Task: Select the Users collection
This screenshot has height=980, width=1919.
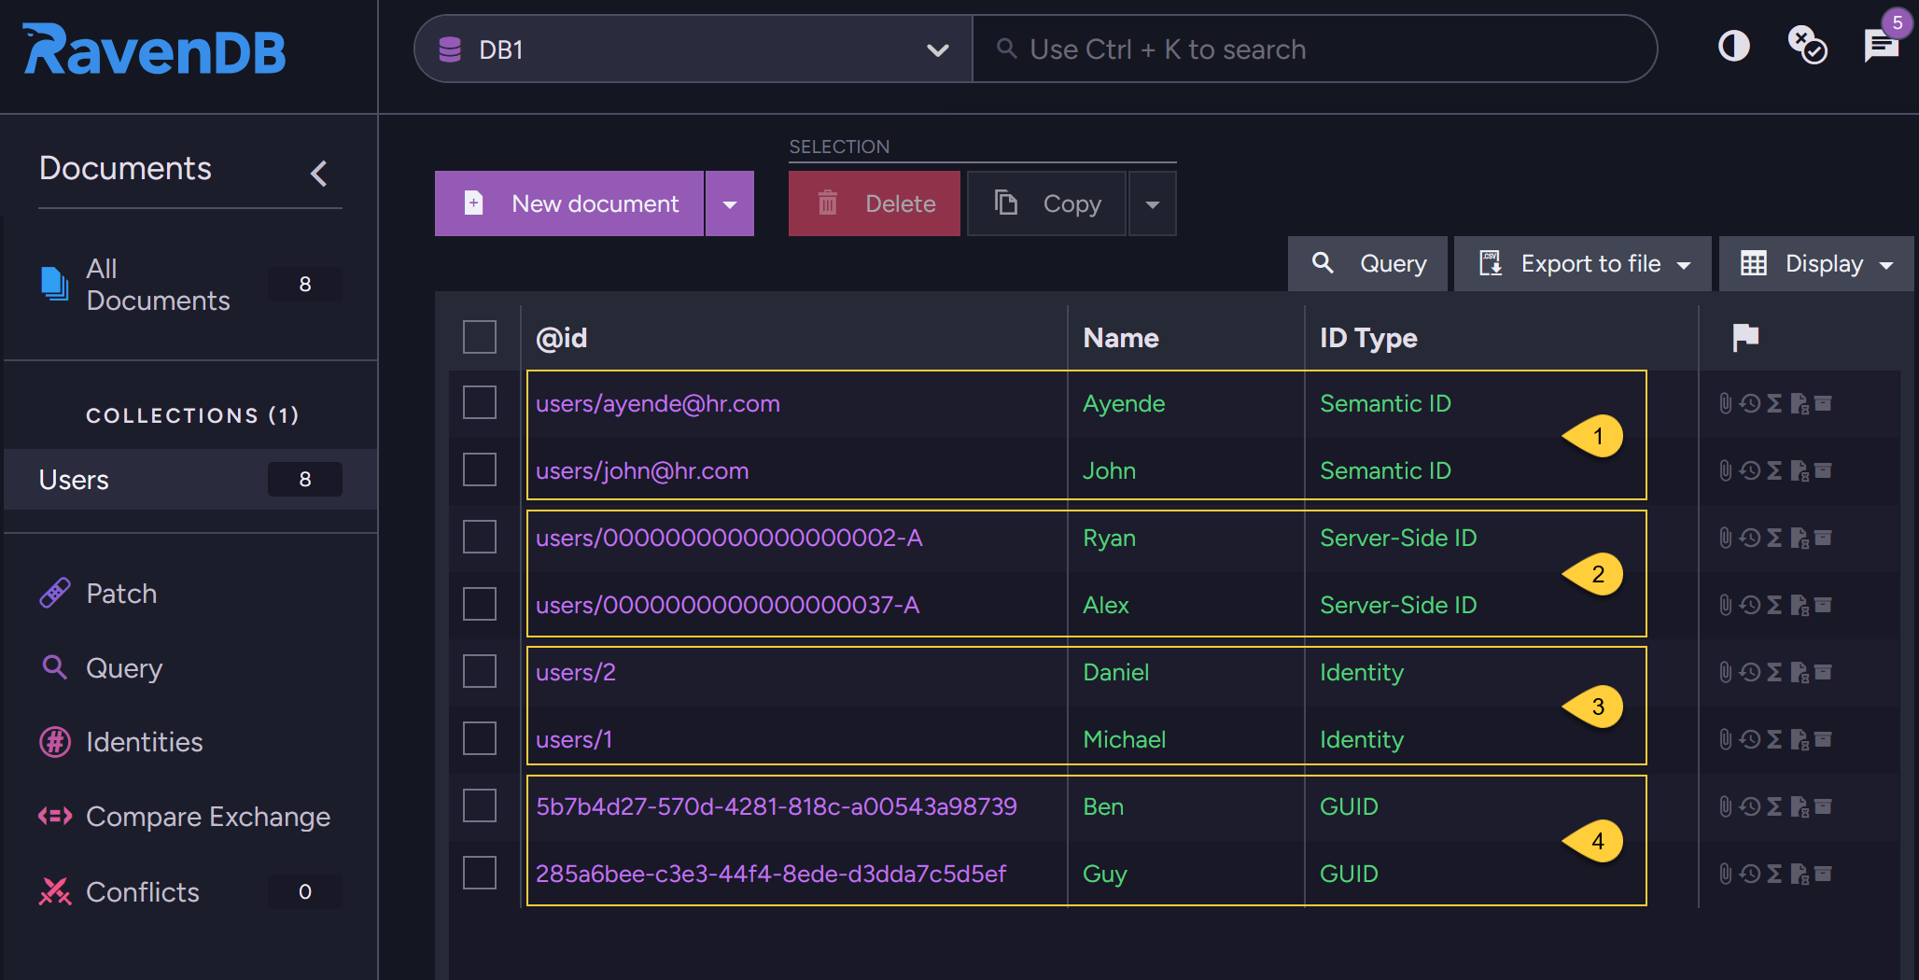Action: coord(190,479)
